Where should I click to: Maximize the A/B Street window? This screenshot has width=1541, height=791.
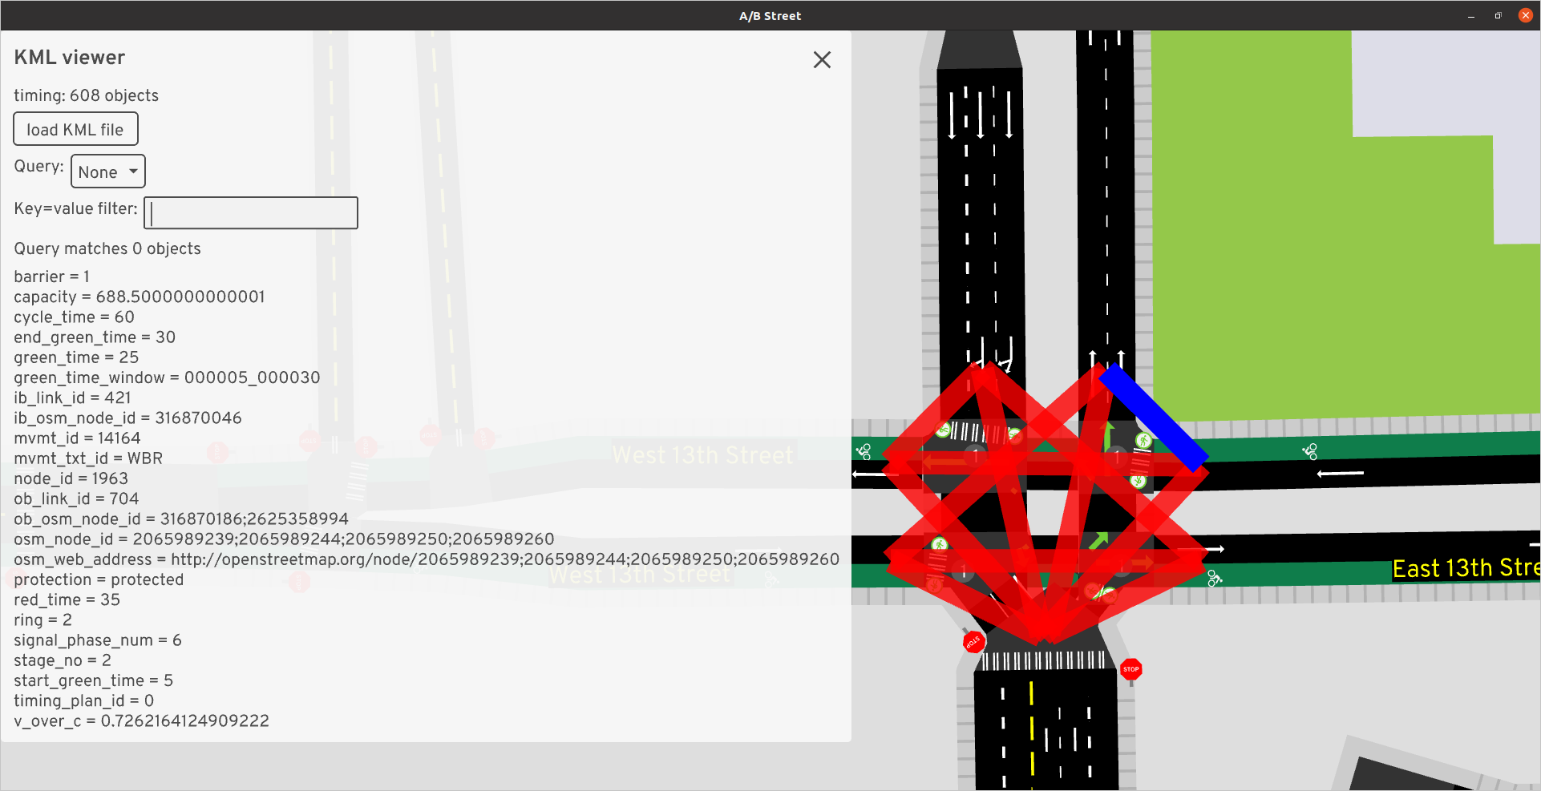[x=1498, y=16]
